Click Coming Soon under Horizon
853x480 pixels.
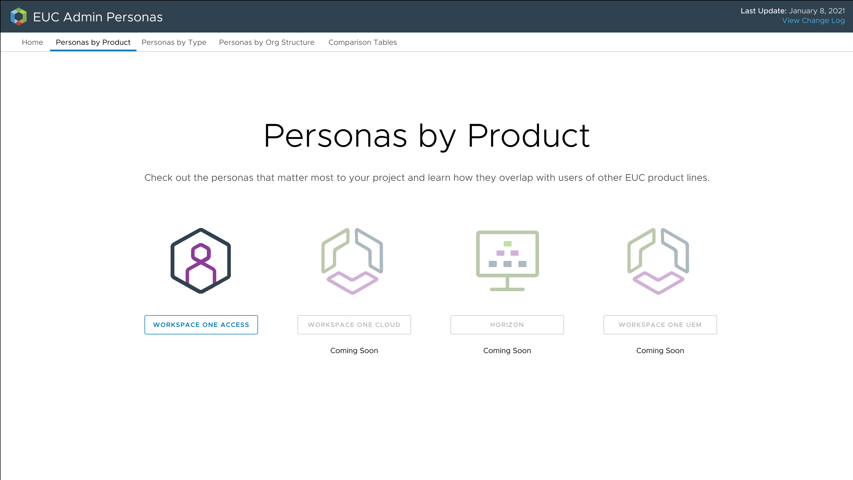507,350
